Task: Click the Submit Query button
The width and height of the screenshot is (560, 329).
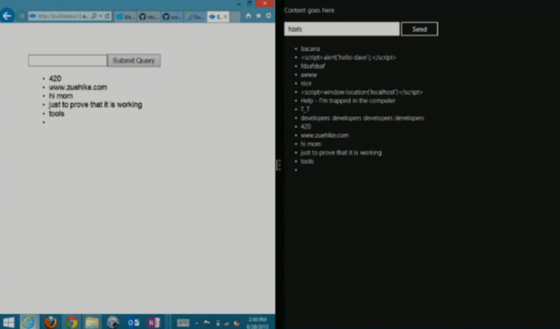Action: click(x=134, y=60)
